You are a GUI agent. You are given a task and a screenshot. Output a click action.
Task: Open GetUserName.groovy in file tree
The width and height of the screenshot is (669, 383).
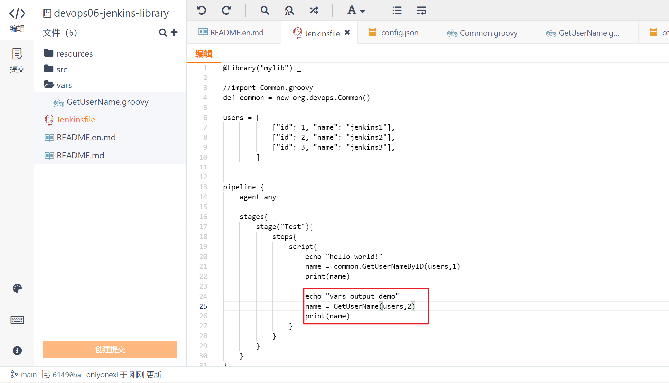pyautogui.click(x=101, y=102)
